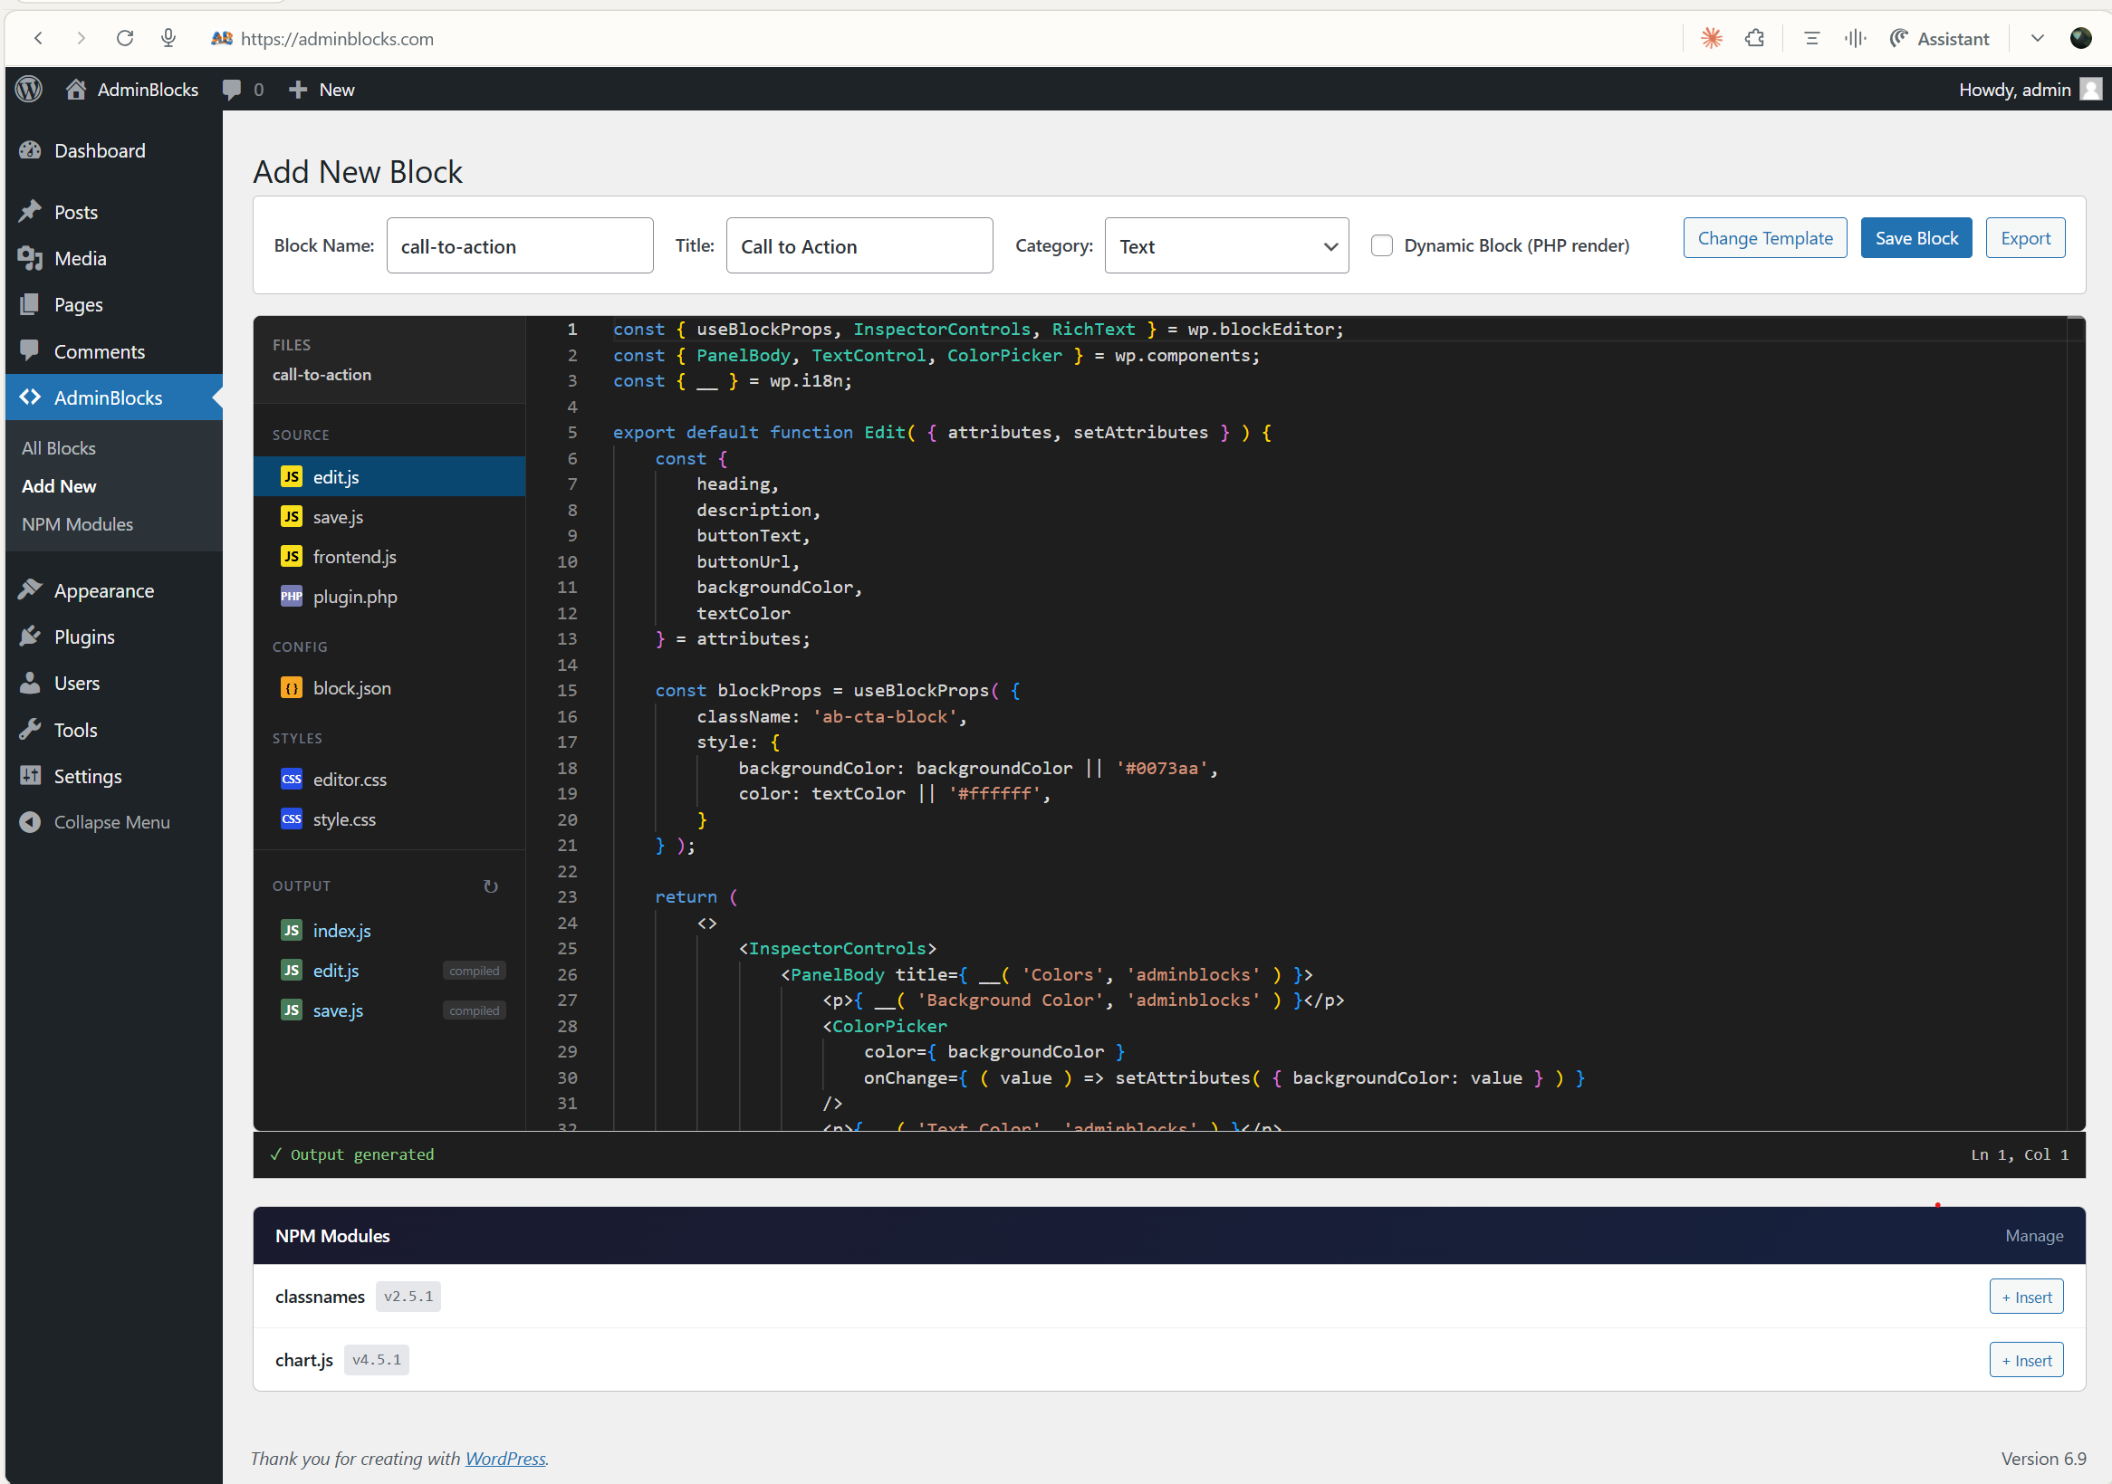Insert the chart.js module
Screen dimensions: 2112x1484
2026,1360
